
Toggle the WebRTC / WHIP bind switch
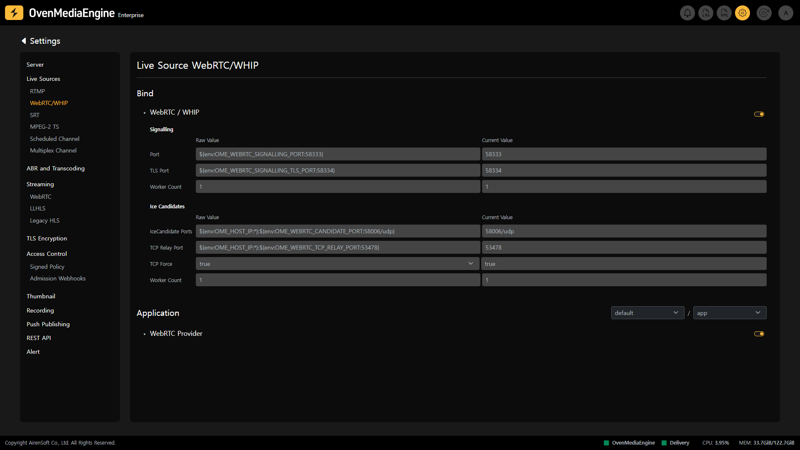click(759, 114)
